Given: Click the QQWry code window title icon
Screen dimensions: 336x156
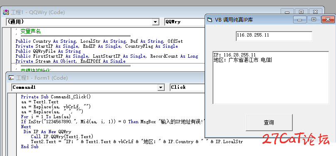Looking at the screenshot, I should 6,12.
